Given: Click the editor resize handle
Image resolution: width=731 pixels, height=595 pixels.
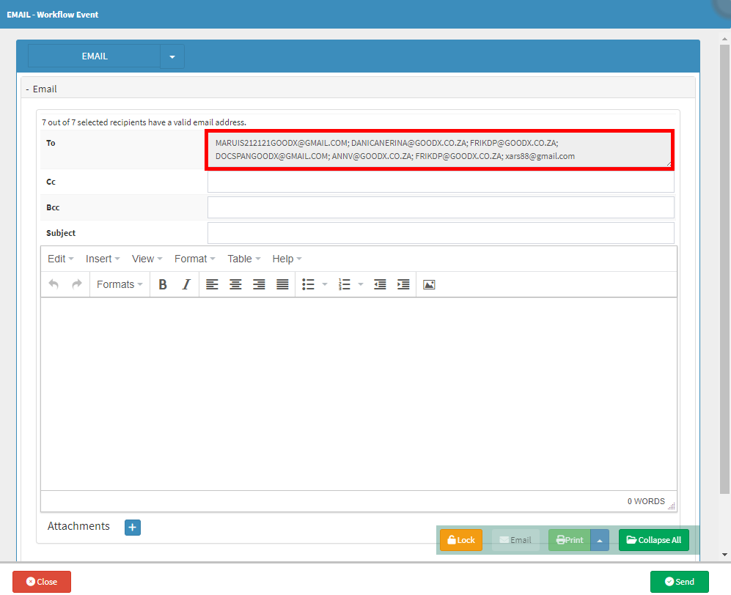Looking at the screenshot, I should [672, 506].
